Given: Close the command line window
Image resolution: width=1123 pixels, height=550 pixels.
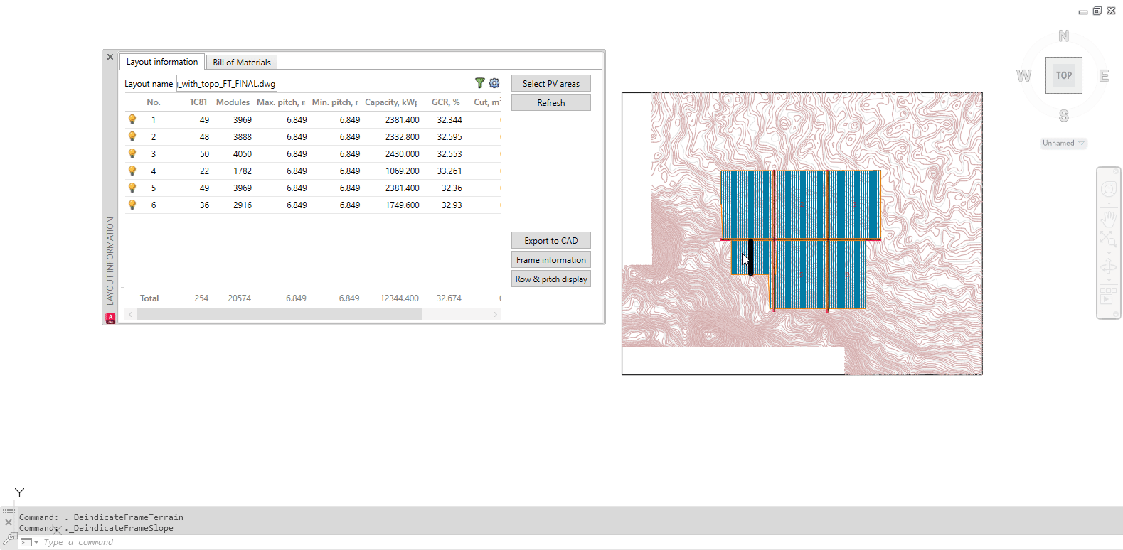Looking at the screenshot, I should [9, 522].
